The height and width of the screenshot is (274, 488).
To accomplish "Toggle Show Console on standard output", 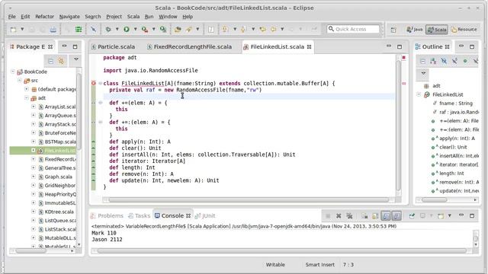I will point(386,215).
